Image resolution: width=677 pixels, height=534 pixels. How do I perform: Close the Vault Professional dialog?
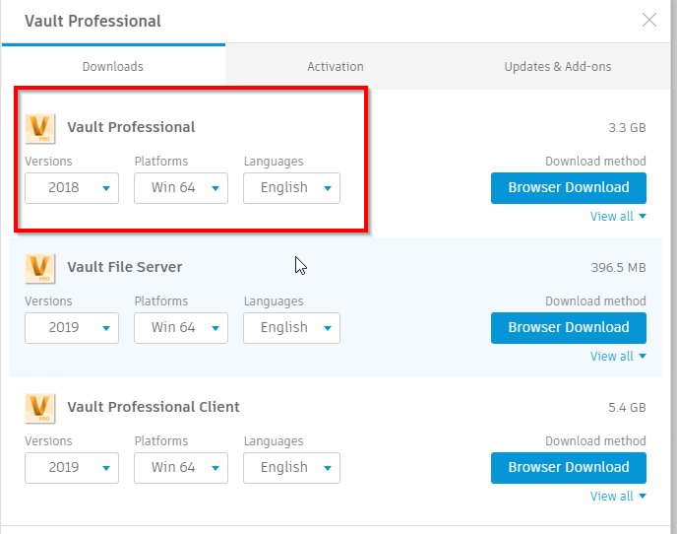(649, 20)
